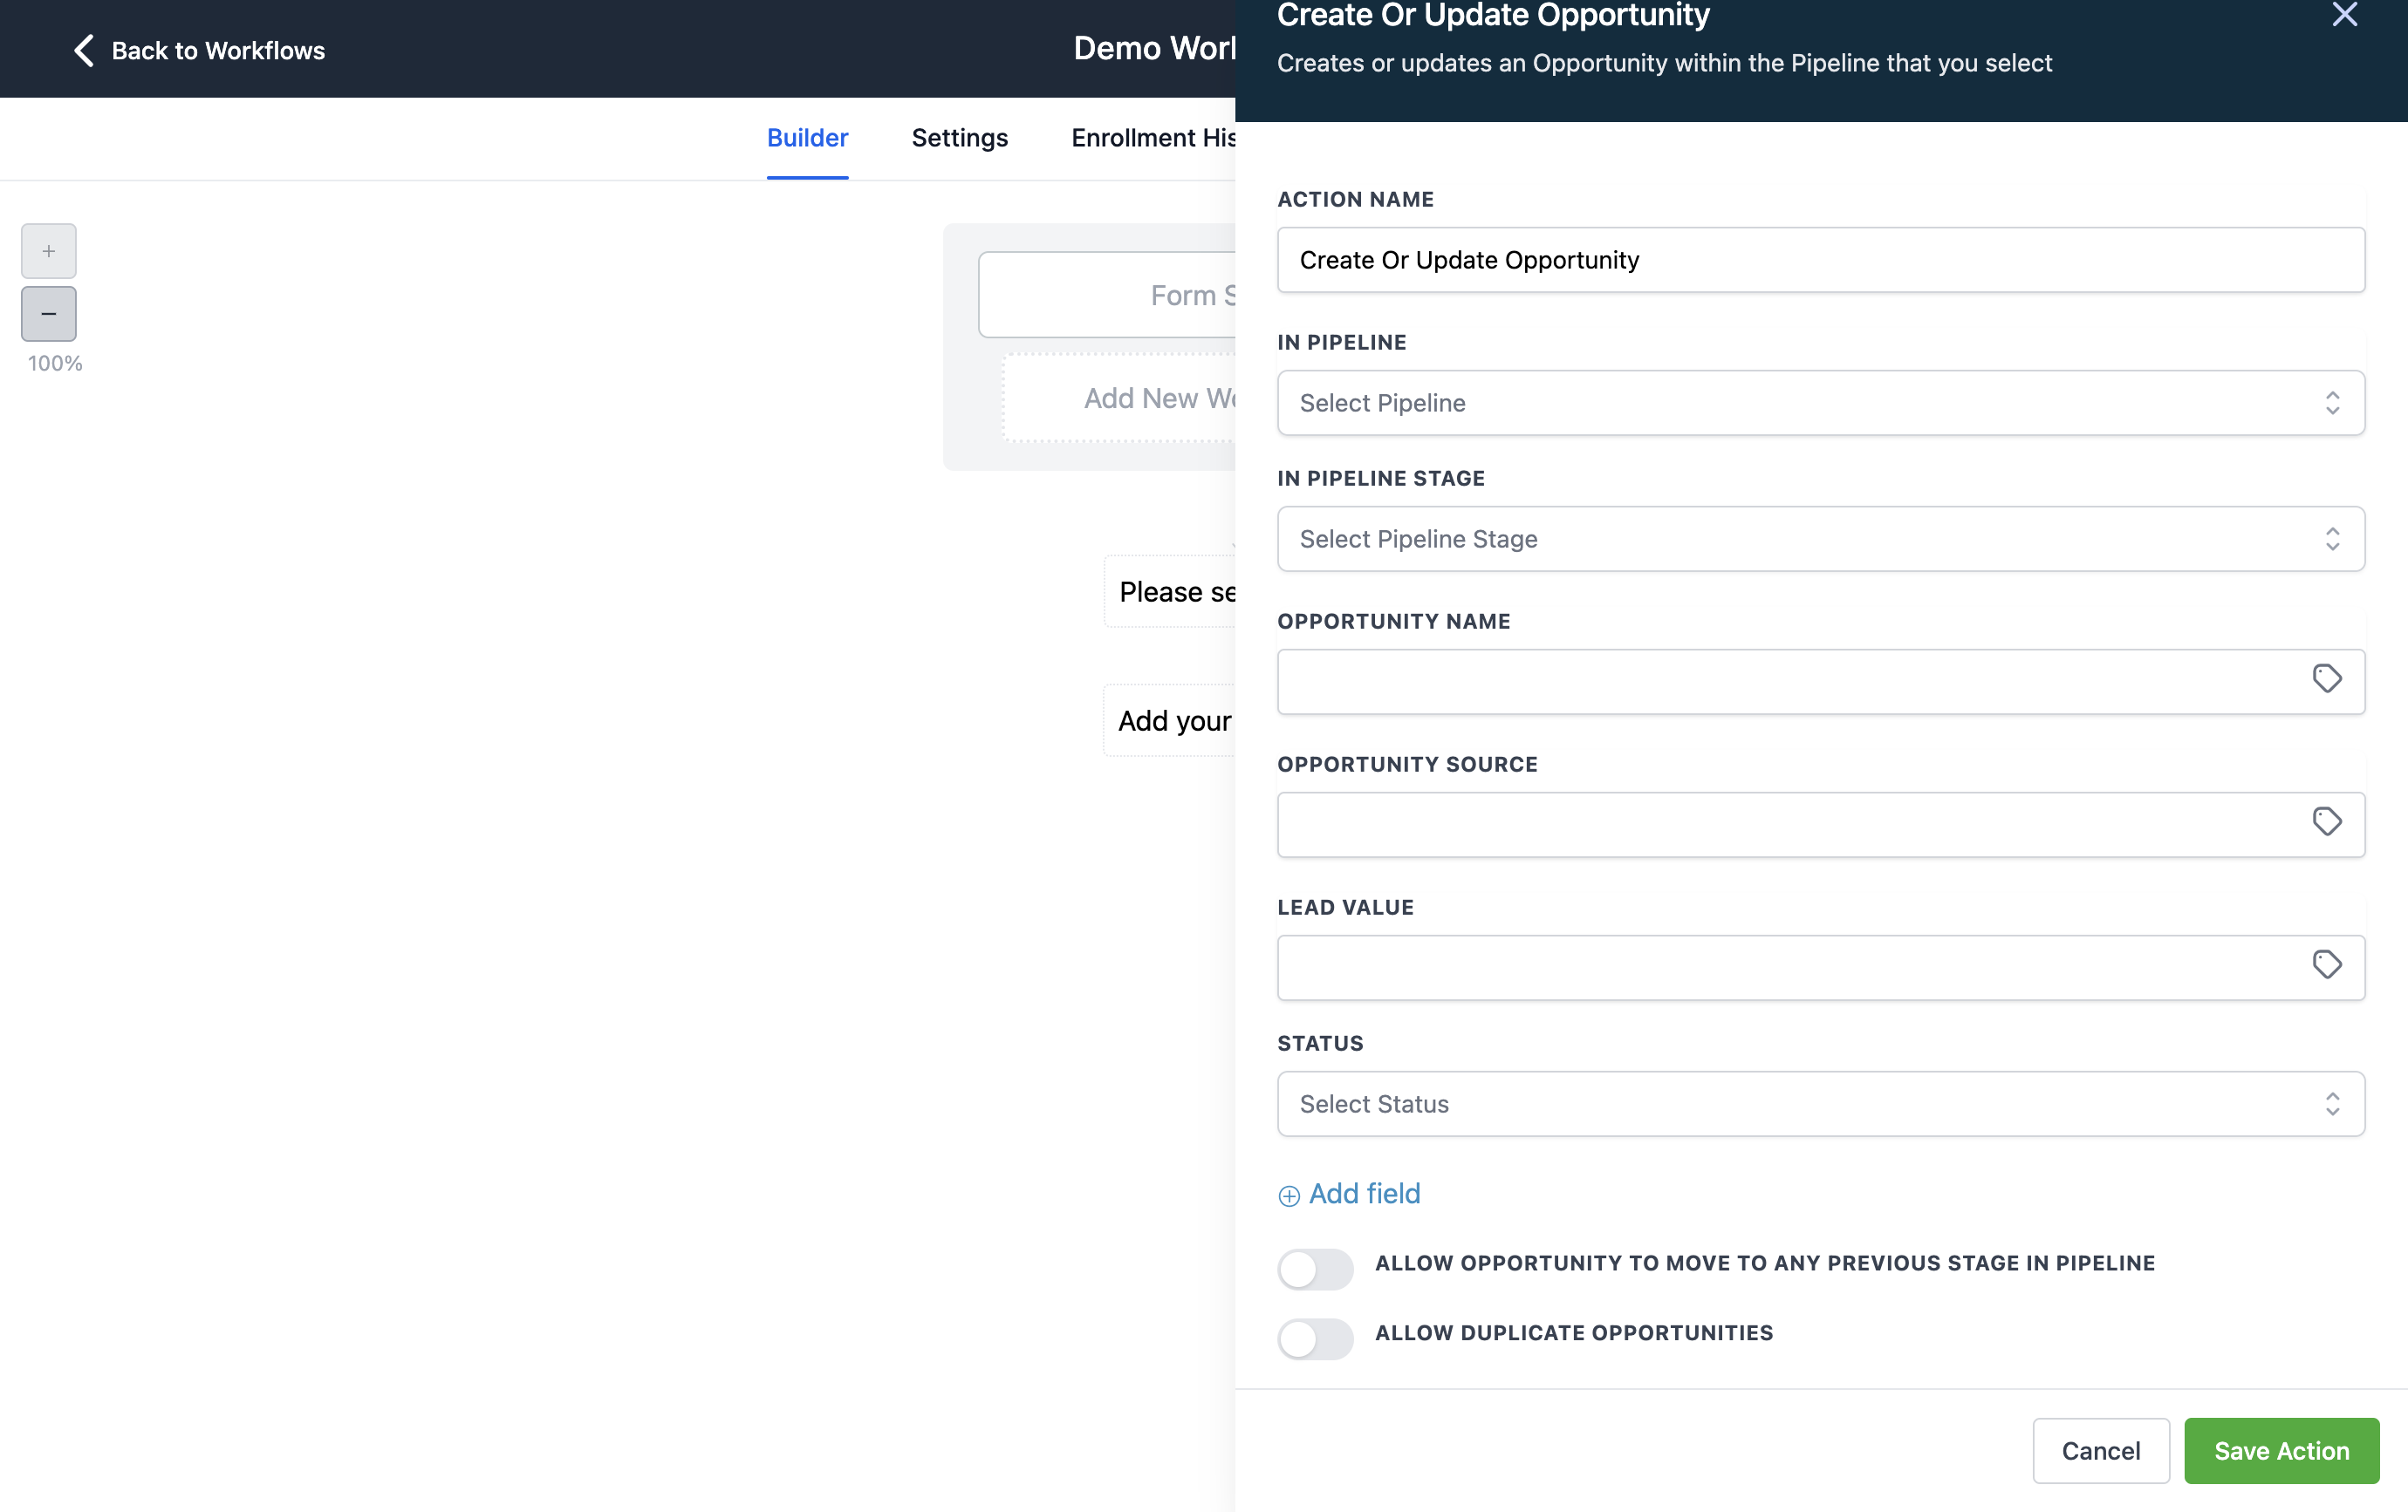Screen dimensions: 2408x1512
Task: Click the Save Action button
Action: click(x=2281, y=1451)
